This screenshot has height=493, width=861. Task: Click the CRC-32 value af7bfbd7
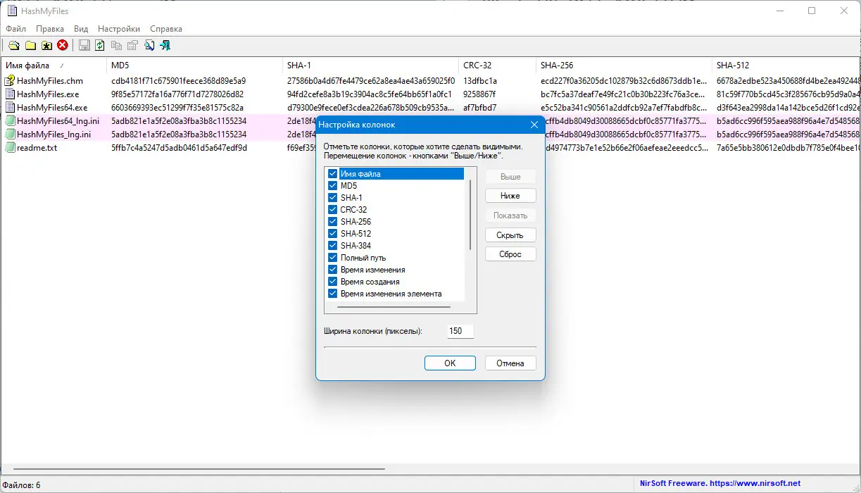(x=480, y=108)
